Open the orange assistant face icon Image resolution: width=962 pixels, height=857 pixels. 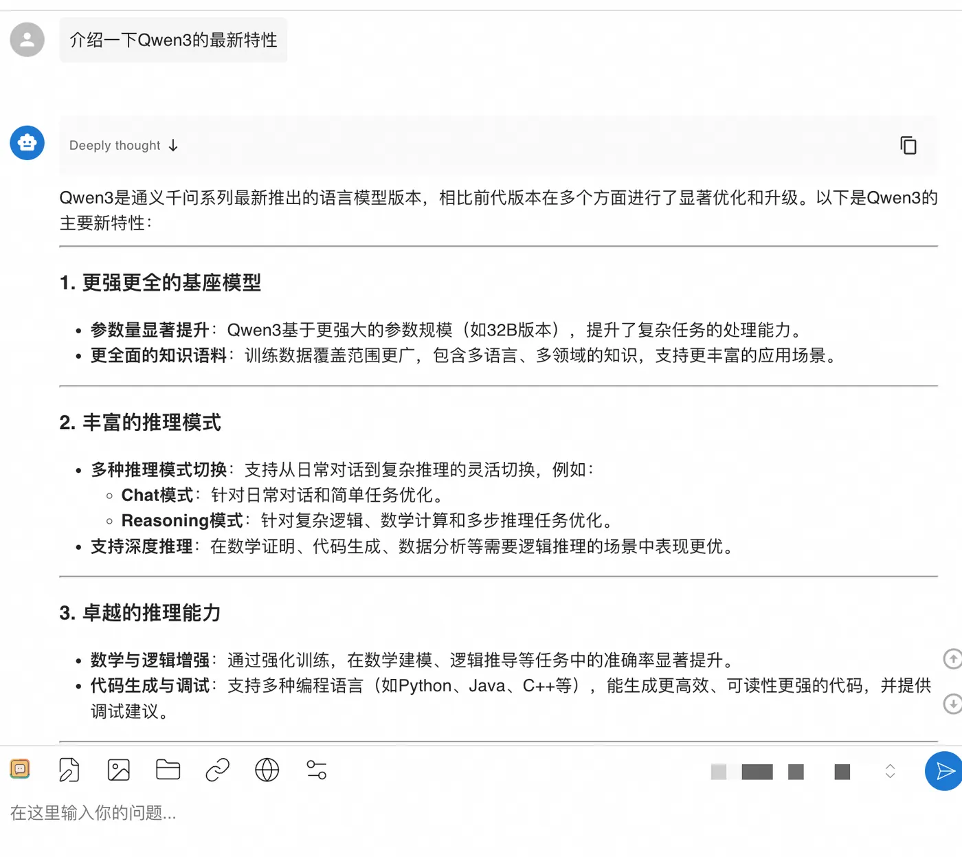[x=20, y=769]
